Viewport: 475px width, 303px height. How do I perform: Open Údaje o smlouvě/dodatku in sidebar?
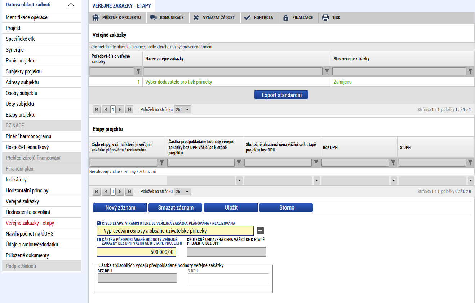(41, 245)
